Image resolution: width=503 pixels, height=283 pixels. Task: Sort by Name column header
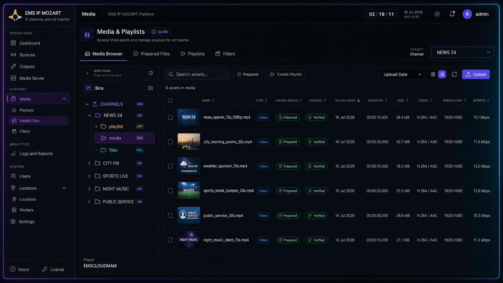coord(208,100)
